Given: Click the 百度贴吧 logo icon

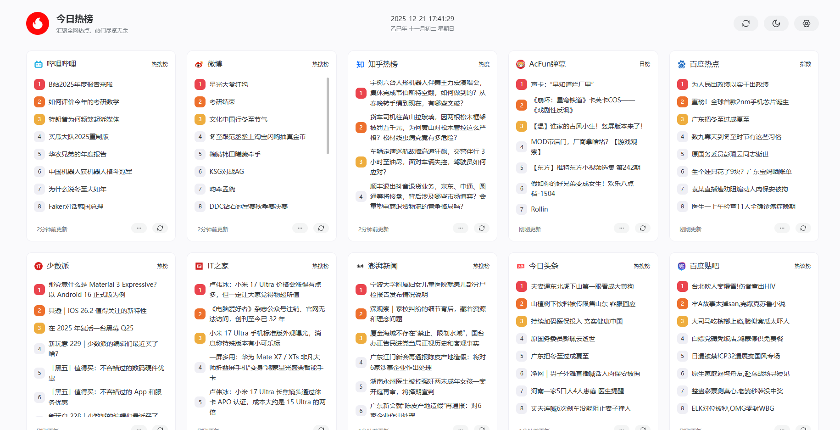Looking at the screenshot, I should [x=682, y=266].
